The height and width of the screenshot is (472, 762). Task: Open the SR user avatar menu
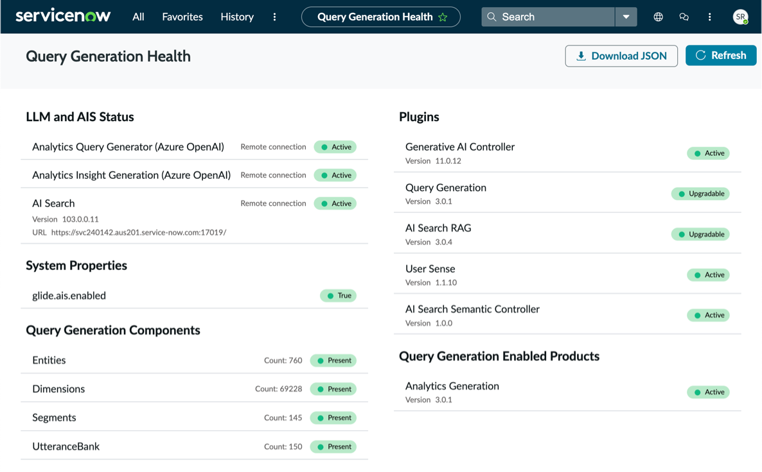pos(740,17)
